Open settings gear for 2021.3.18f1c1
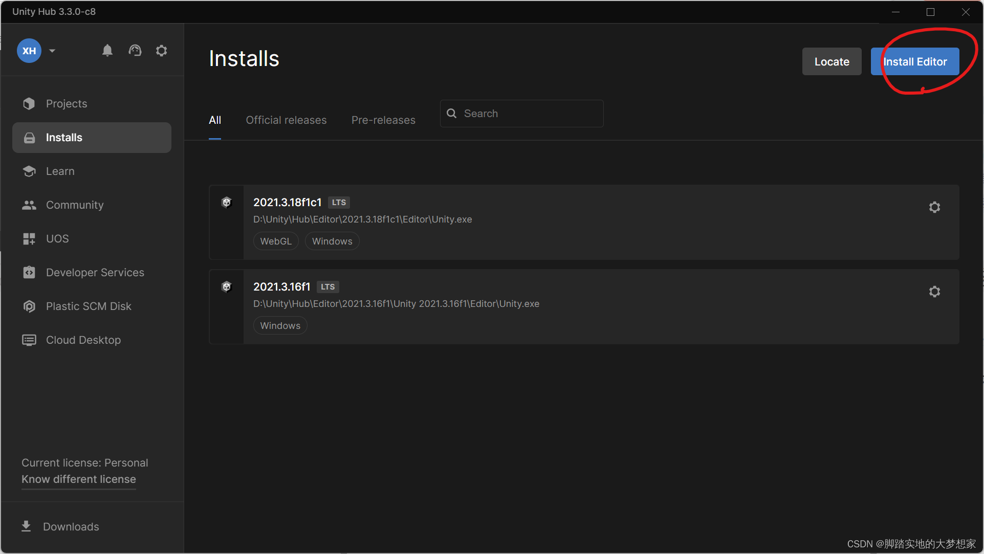984x554 pixels. (x=934, y=207)
